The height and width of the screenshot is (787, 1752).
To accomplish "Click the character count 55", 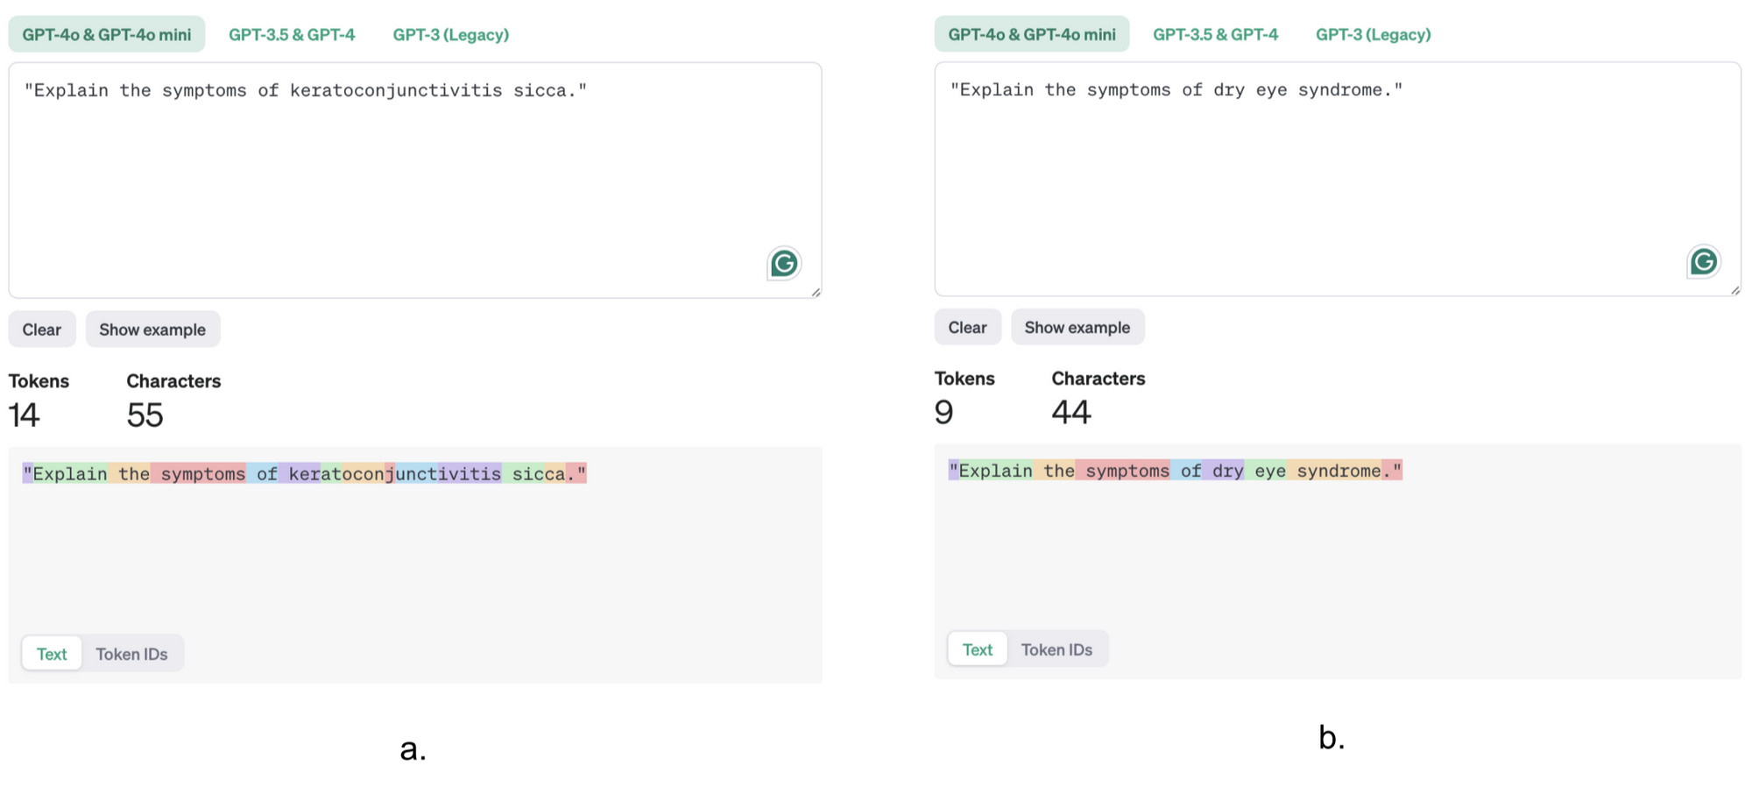I will [x=145, y=415].
